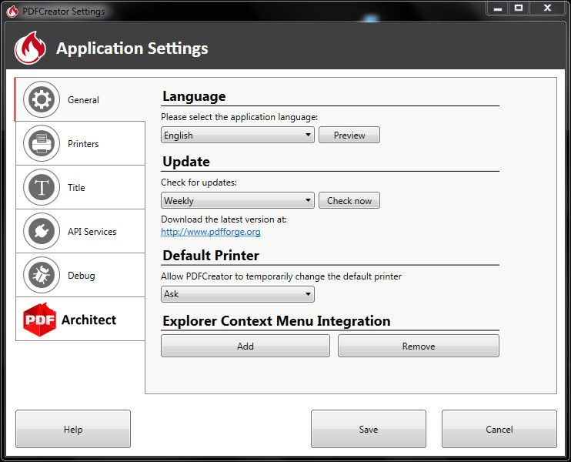Click the Debug bug icon
Screen dimensions: 571x462
coord(42,275)
